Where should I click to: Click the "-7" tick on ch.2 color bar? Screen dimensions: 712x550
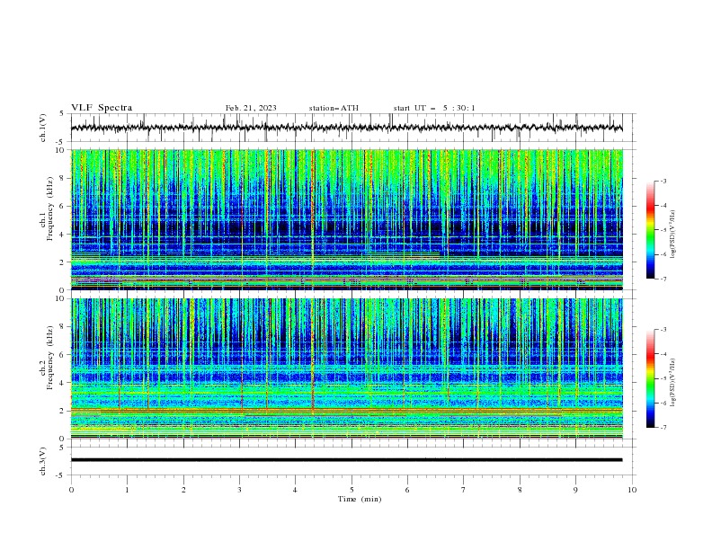pyautogui.click(x=663, y=428)
